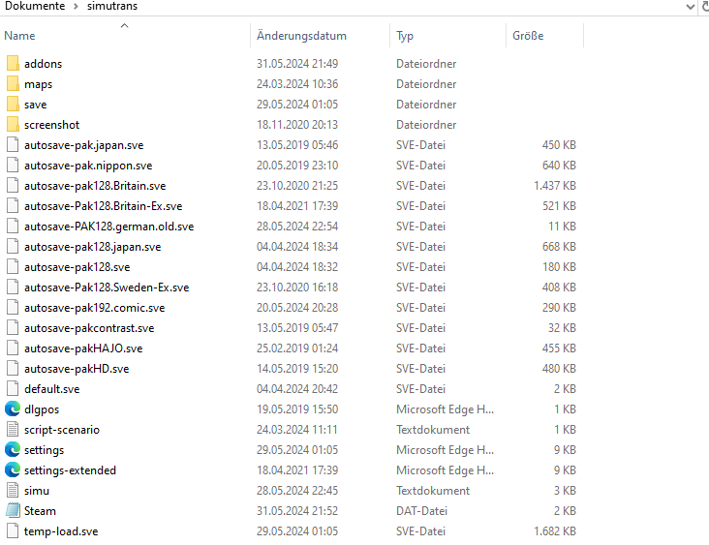Select the save folder entry
This screenshot has width=709, height=545.
coord(35,105)
